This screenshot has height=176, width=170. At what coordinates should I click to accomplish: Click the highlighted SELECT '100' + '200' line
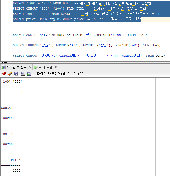coord(83,3)
